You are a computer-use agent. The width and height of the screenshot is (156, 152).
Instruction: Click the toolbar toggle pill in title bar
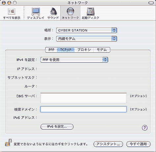click(151, 3)
